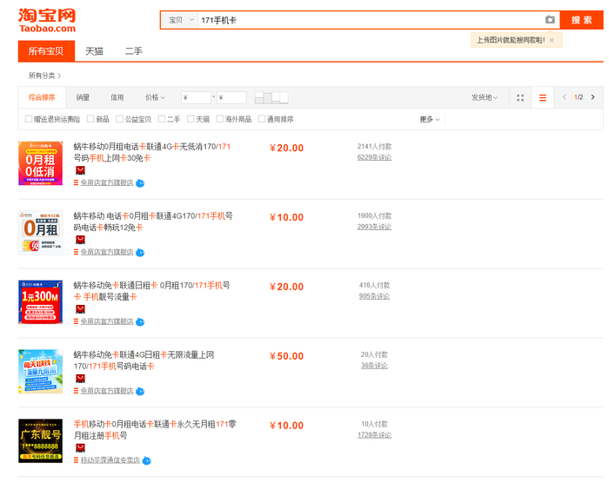Click the ¥50.00 price
Image resolution: width=609 pixels, height=483 pixels.
[286, 356]
